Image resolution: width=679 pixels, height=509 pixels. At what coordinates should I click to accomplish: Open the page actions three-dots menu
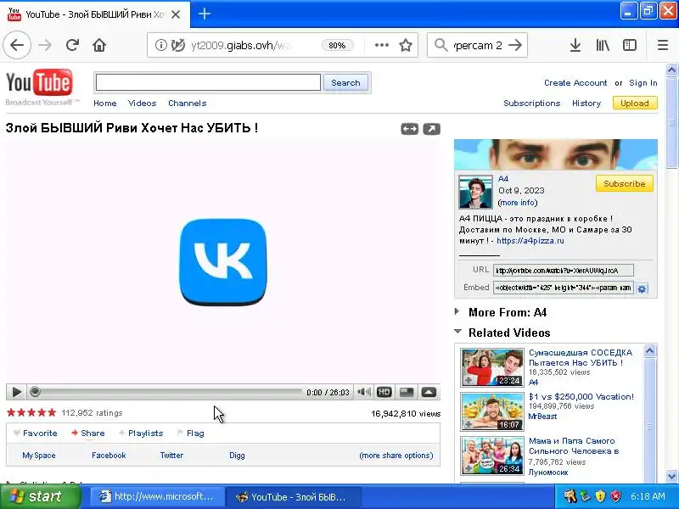[381, 45]
